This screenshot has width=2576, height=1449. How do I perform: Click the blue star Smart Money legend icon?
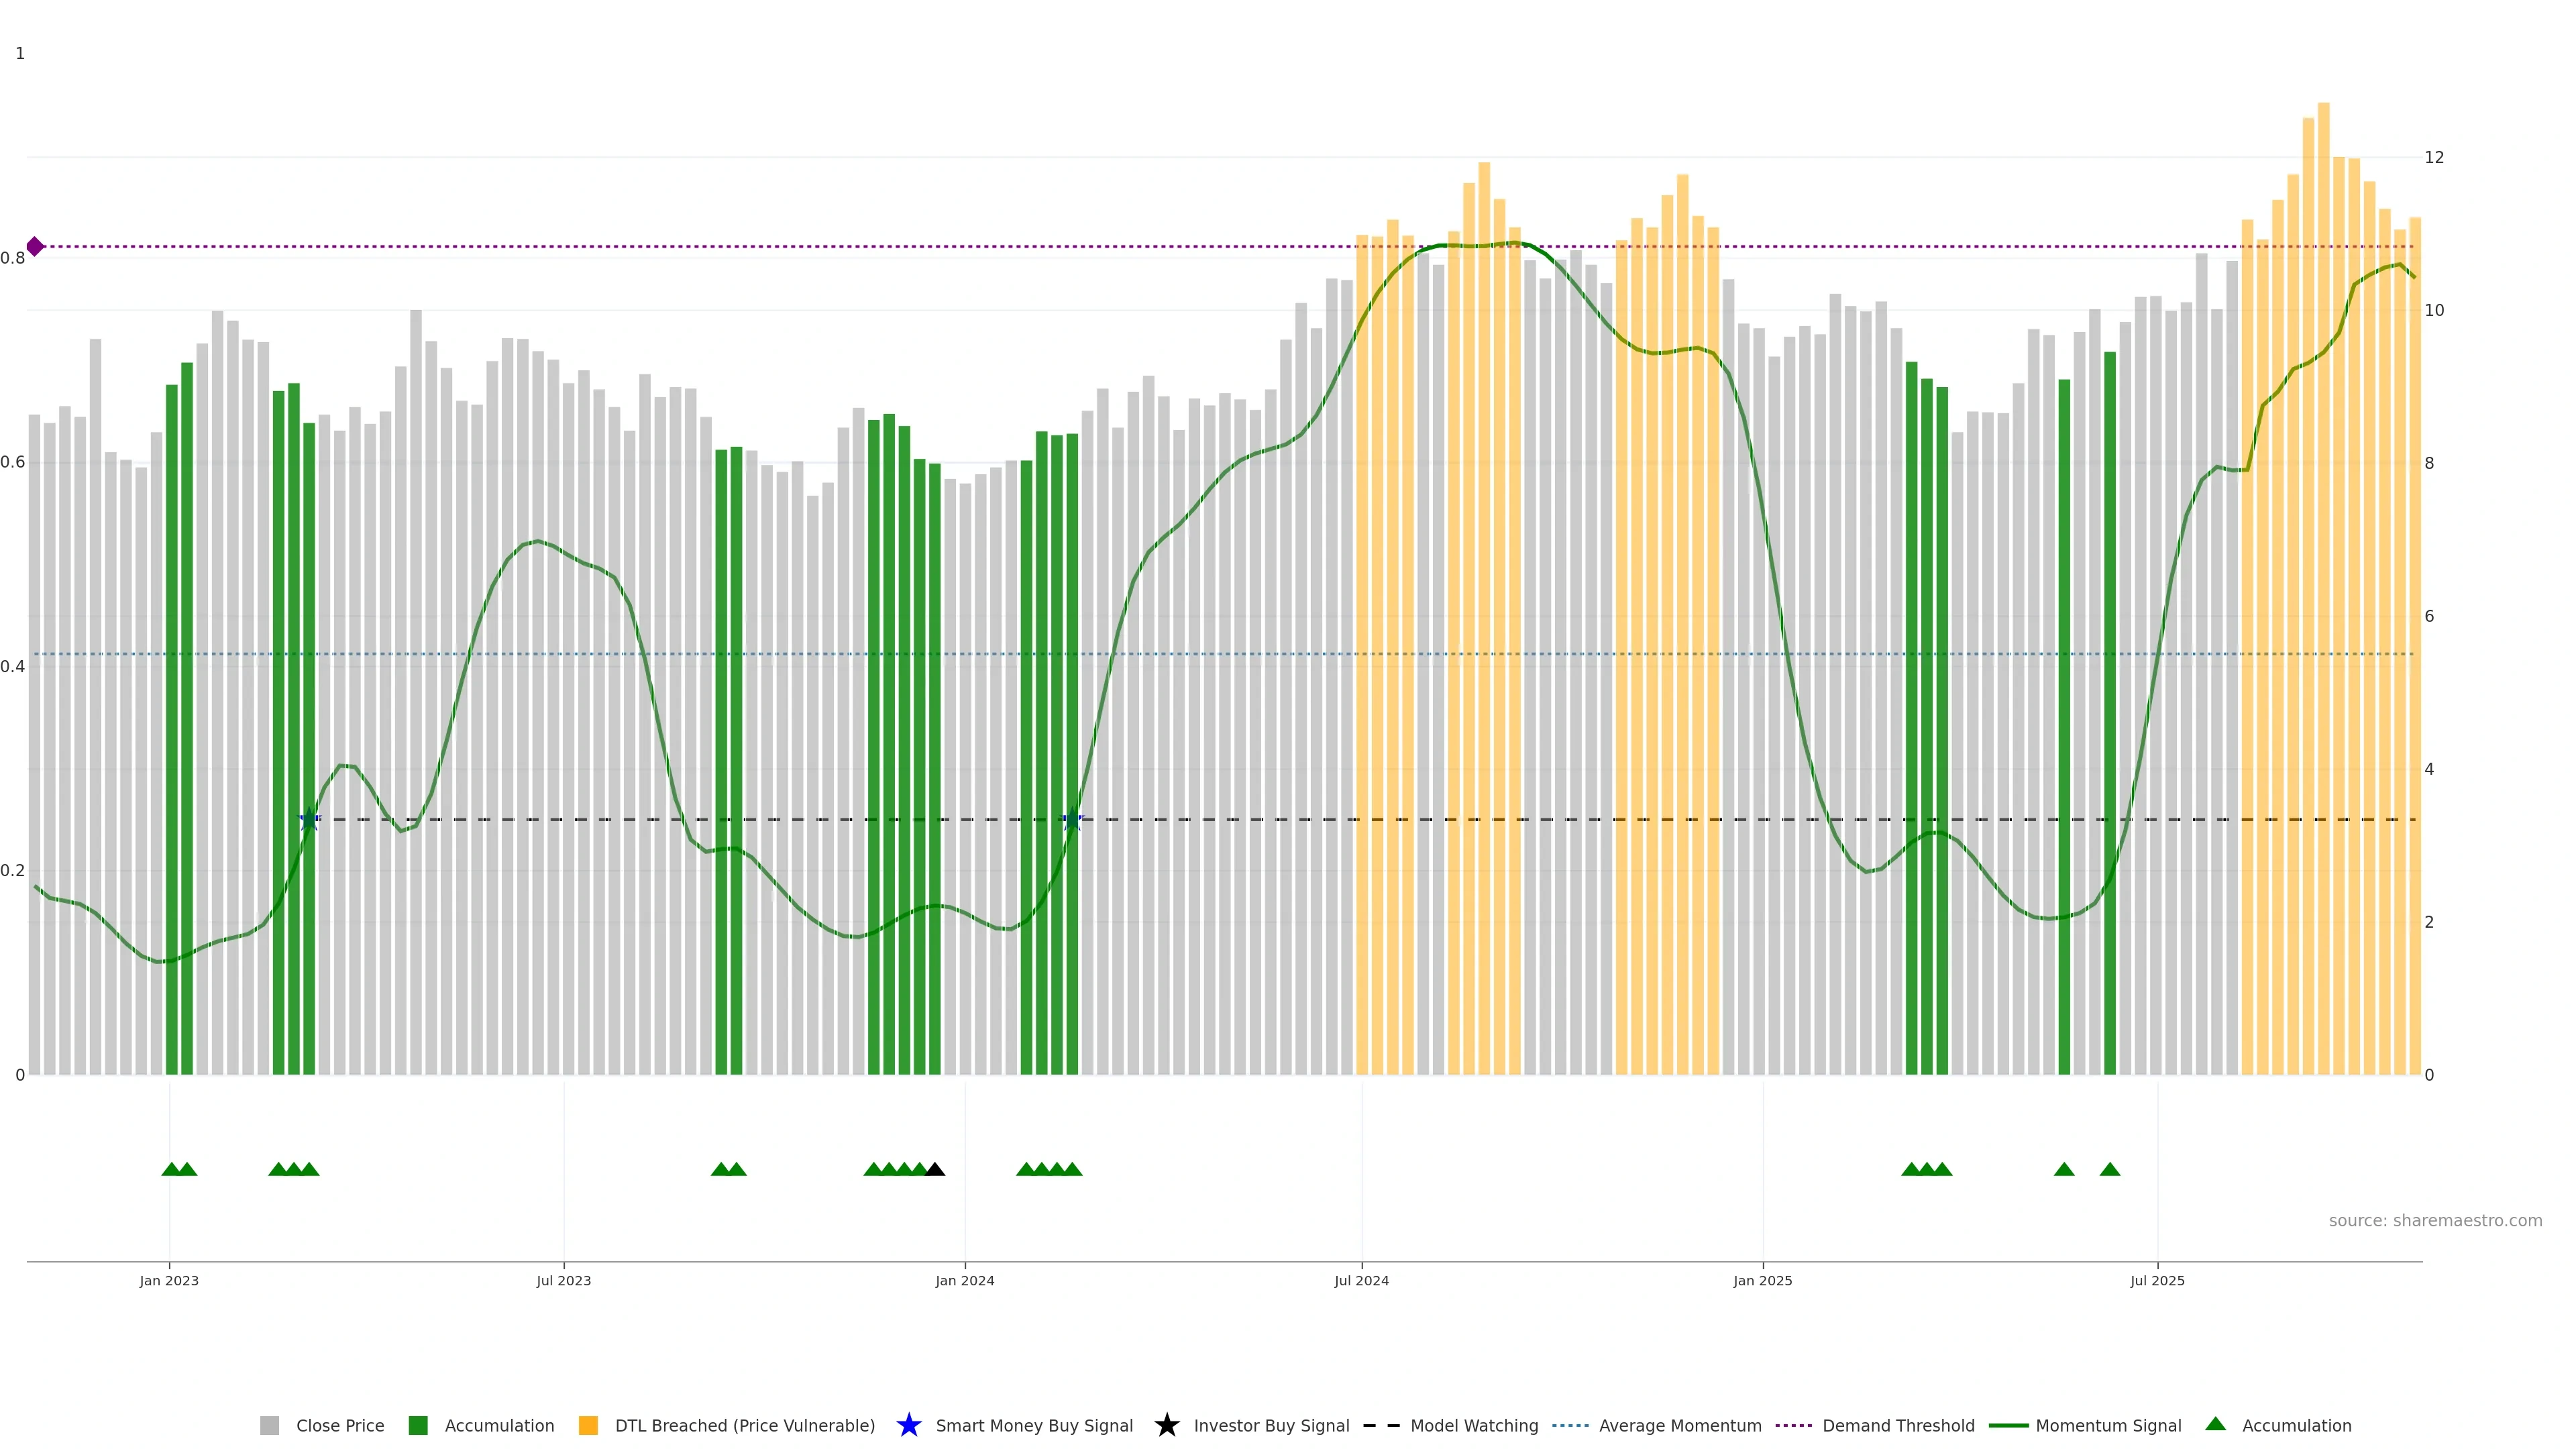(x=908, y=1425)
